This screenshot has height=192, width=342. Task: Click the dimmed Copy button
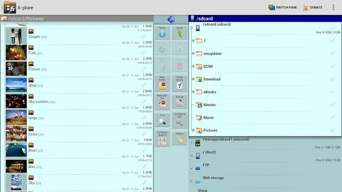click(180, 48)
